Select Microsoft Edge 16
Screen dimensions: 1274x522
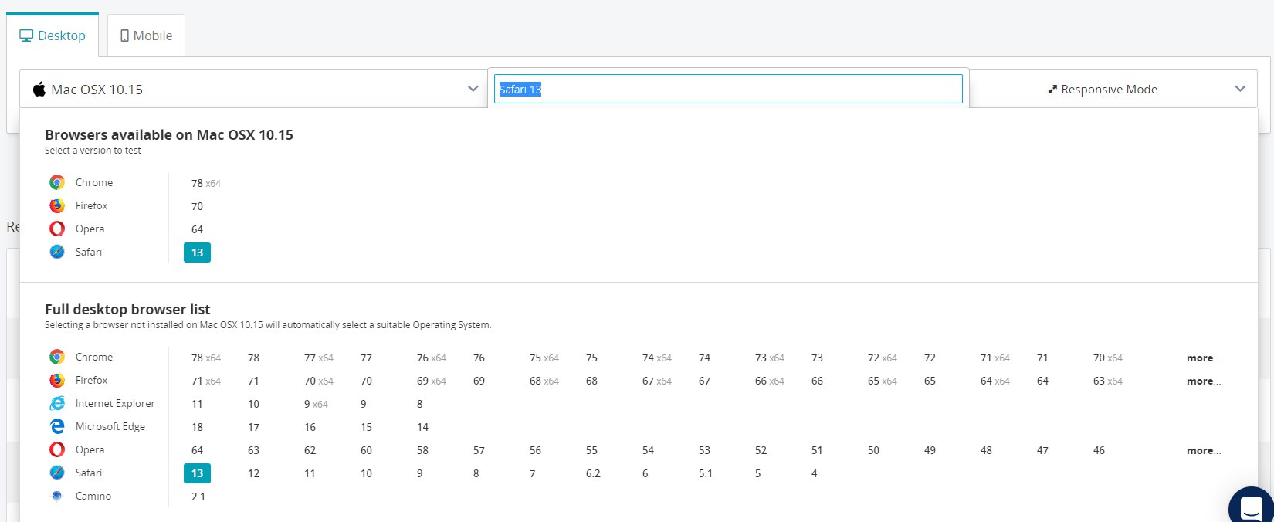[310, 427]
